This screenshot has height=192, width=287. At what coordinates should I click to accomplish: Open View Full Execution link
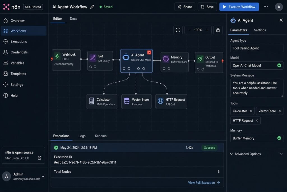click(204, 182)
